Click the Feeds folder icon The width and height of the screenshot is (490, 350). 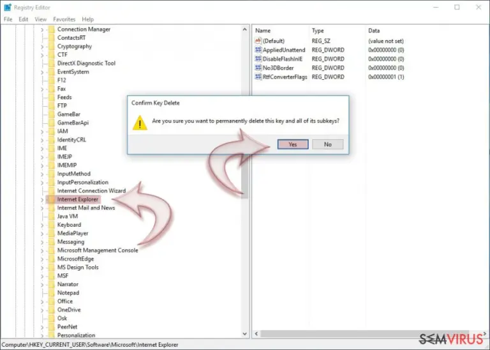point(52,97)
